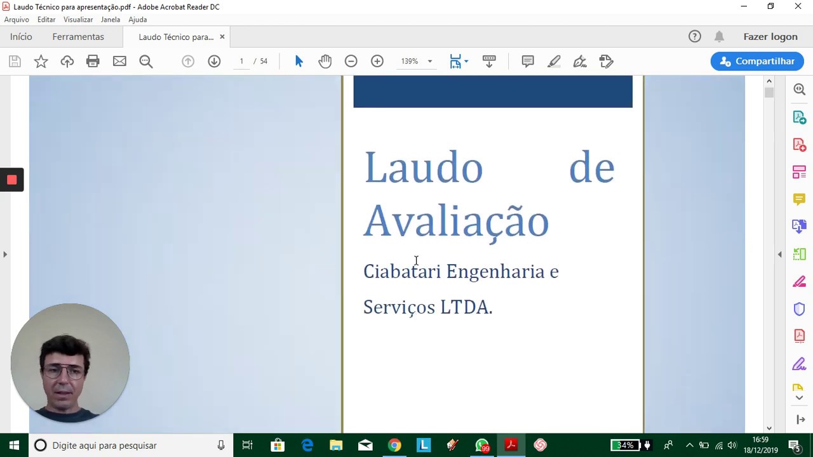Viewport: 813px width, 457px height.
Task: Go to next page arrow
Action: pyautogui.click(x=214, y=62)
